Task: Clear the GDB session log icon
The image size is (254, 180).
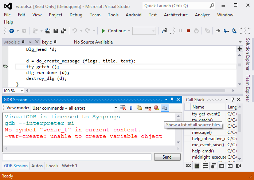Action: 123,108
